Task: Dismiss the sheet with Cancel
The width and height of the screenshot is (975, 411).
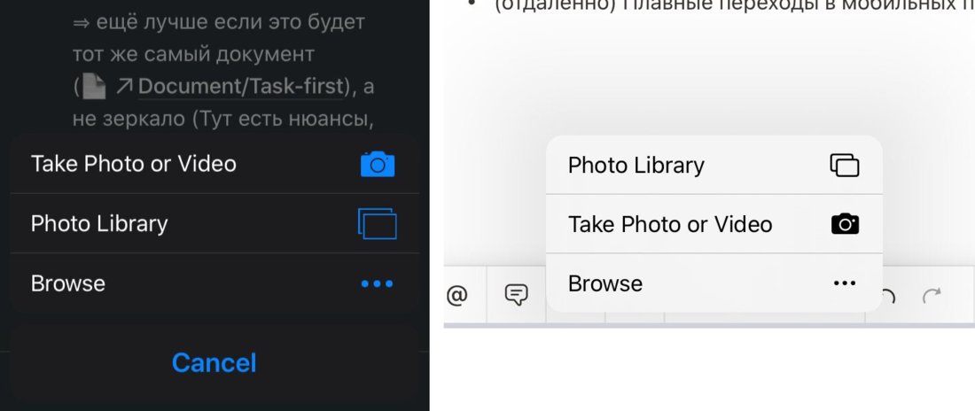Action: [x=214, y=362]
